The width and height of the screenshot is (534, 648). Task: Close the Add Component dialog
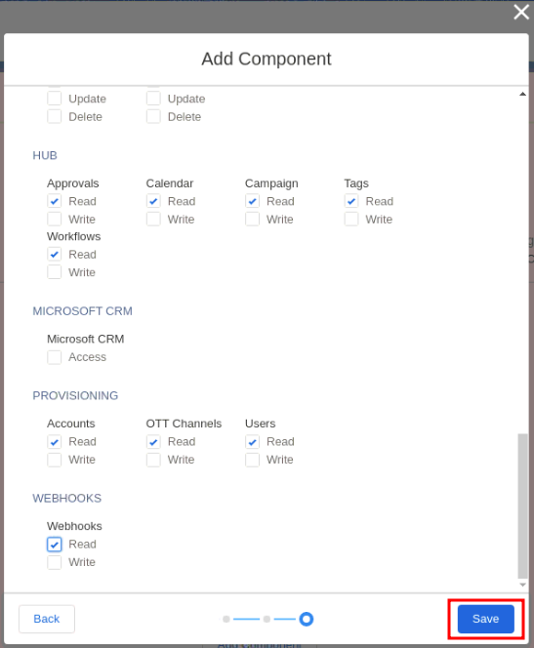[520, 12]
